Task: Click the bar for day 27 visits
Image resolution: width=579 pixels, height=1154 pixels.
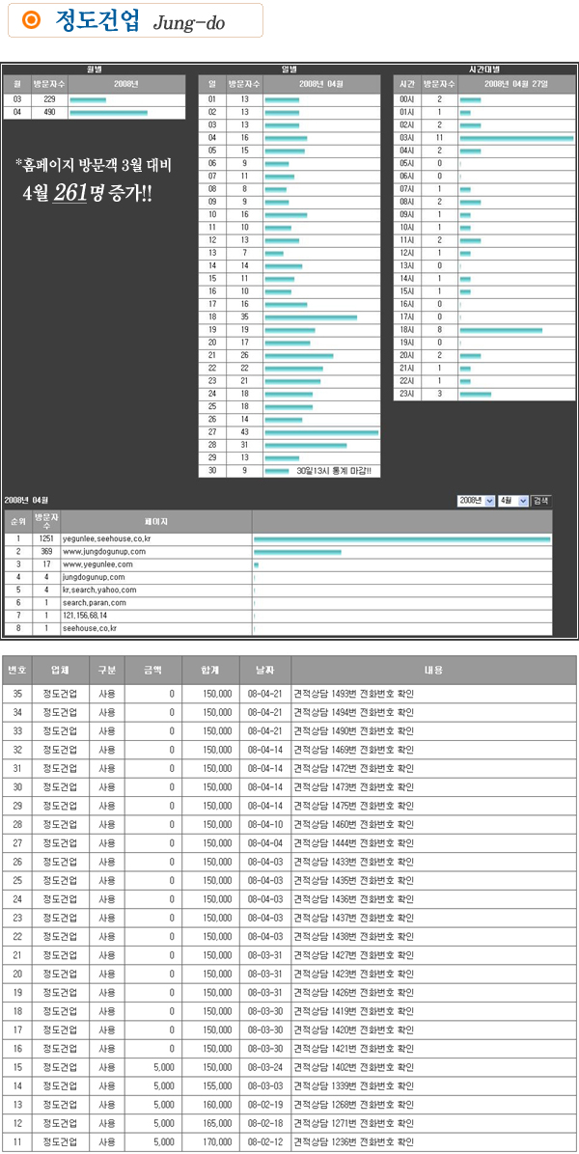Action: [x=321, y=432]
